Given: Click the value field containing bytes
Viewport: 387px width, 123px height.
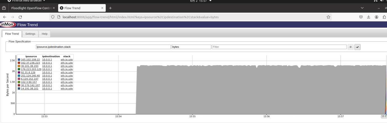Looking at the screenshot, I should point(191,47).
